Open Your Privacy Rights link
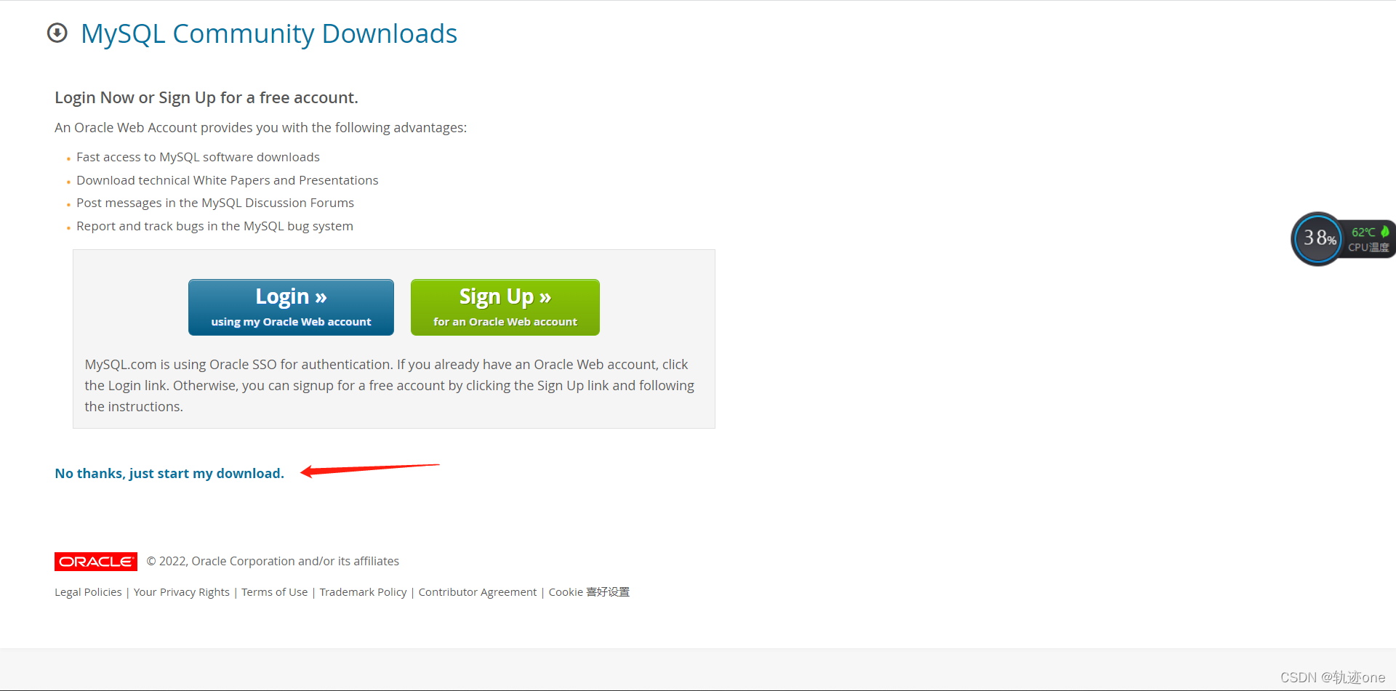1396x691 pixels. tap(182, 592)
